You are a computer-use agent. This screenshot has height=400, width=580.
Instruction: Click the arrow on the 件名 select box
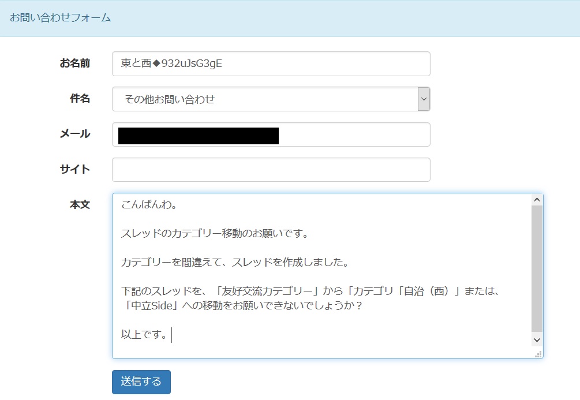click(x=424, y=99)
